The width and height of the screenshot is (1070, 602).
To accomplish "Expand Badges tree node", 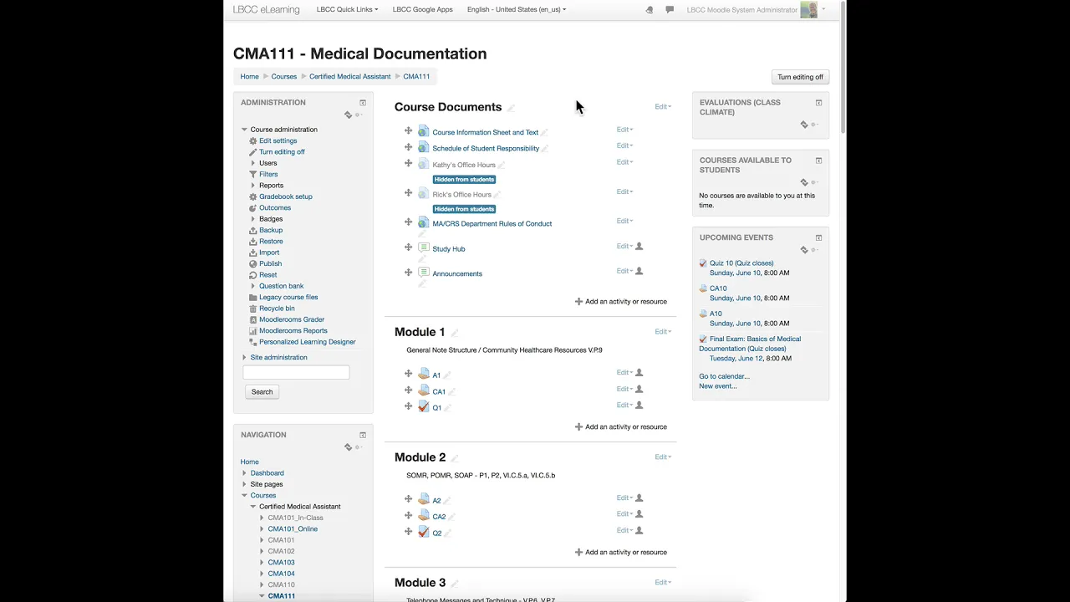I will click(253, 219).
